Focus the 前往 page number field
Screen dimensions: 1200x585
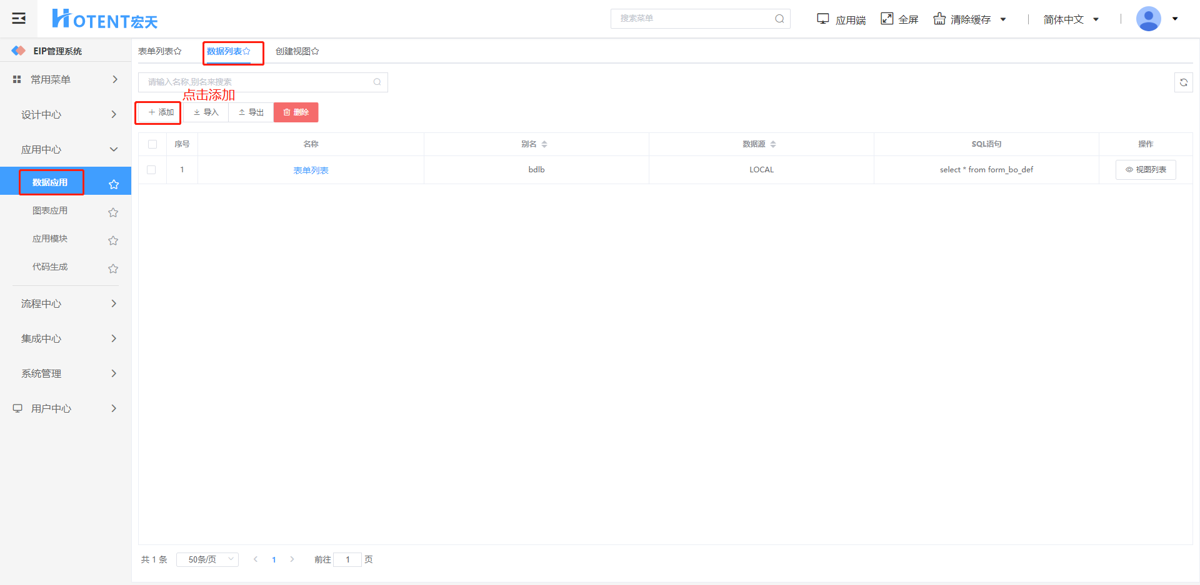pyautogui.click(x=347, y=559)
